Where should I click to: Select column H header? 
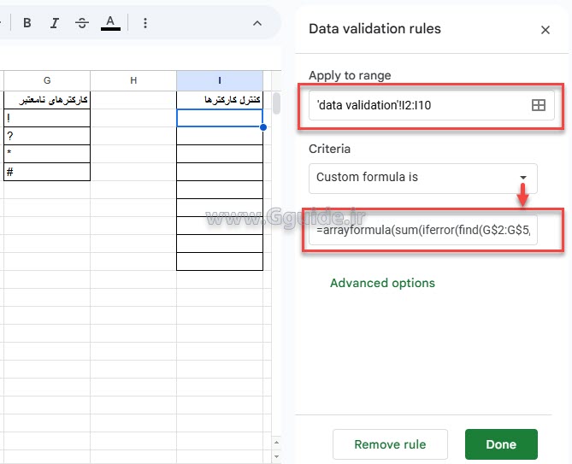click(x=133, y=80)
